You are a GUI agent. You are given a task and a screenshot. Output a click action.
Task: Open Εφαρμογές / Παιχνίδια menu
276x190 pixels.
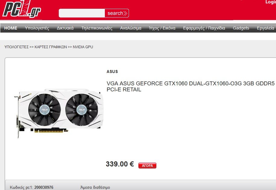[x=204, y=28]
